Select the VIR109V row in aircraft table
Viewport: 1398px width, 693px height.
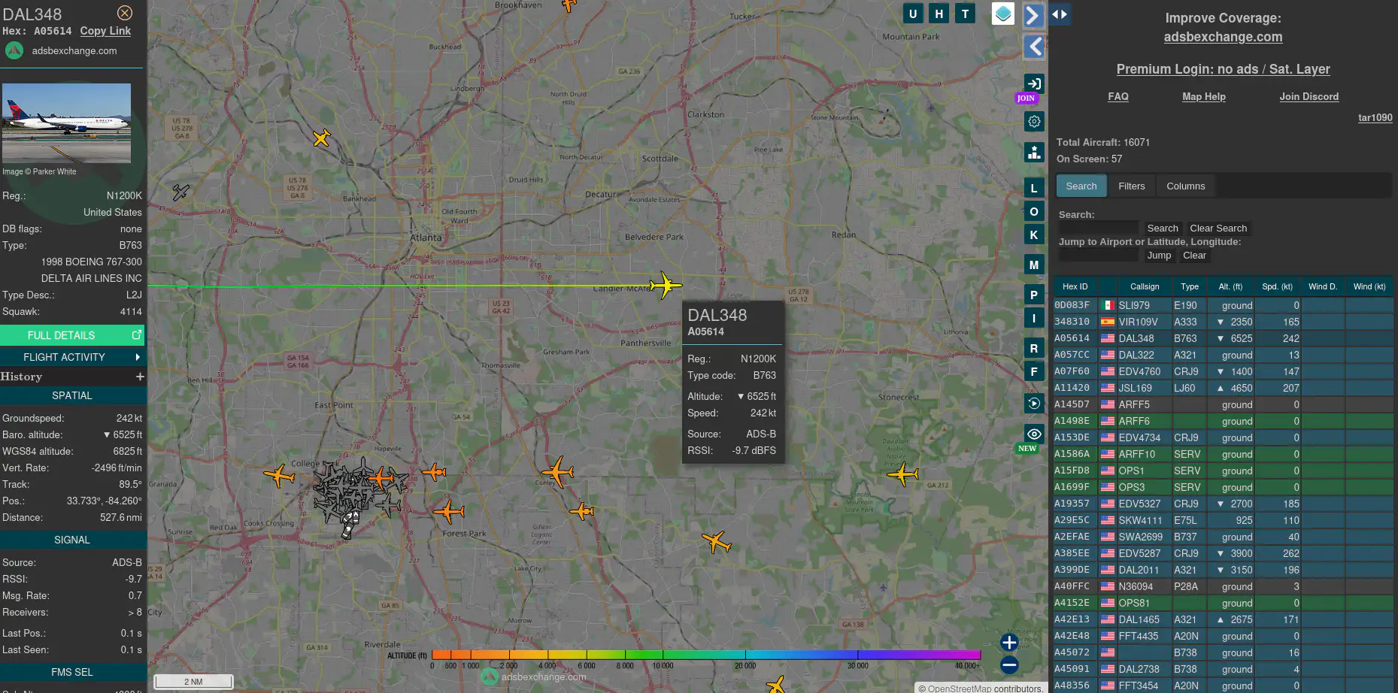point(1222,322)
